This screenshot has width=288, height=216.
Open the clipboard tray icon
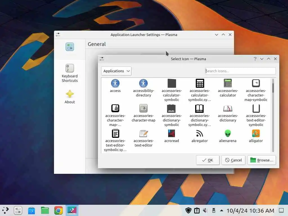197,210
